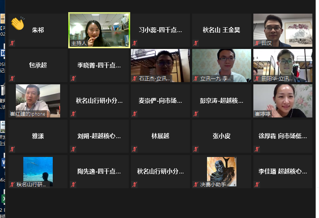
Task: Click the muted mic icon on 朱祁's tile
Action: point(12,43)
